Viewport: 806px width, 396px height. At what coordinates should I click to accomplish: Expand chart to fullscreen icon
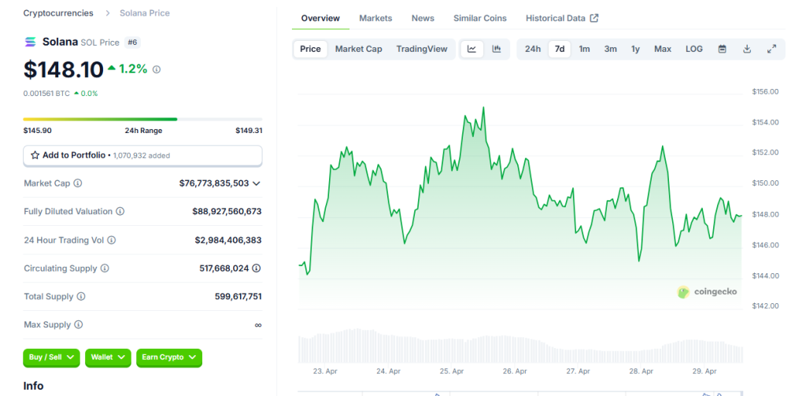coord(771,49)
